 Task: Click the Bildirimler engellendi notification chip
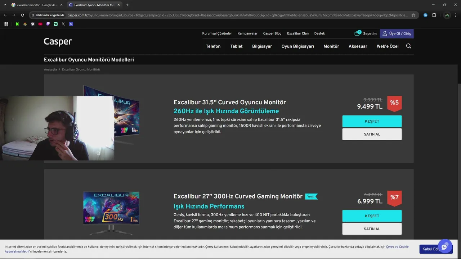[47, 15]
